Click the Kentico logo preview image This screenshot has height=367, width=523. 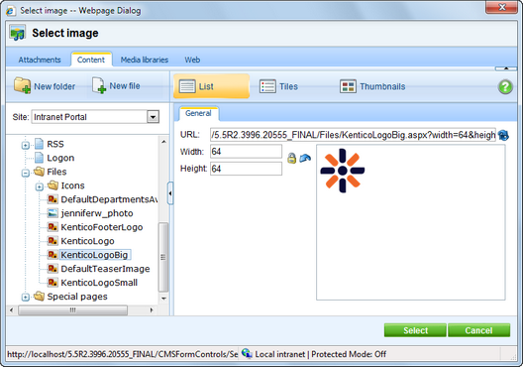coord(343,171)
